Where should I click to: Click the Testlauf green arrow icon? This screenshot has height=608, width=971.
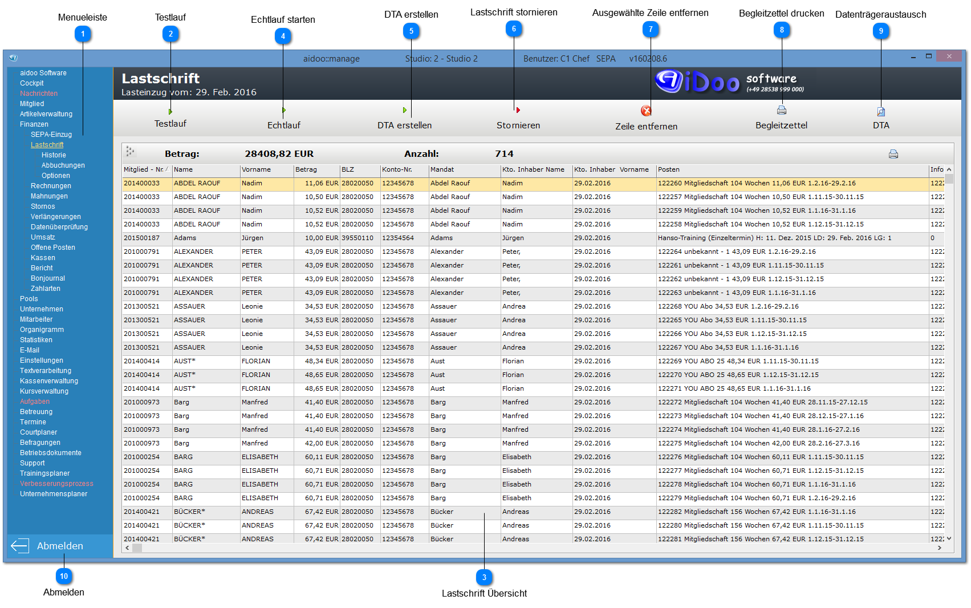[170, 112]
